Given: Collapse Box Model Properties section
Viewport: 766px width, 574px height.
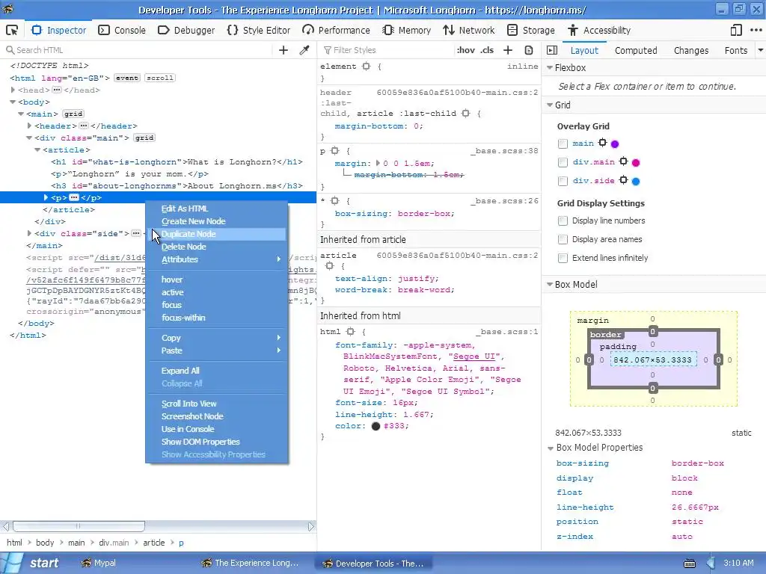Looking at the screenshot, I should [x=551, y=448].
